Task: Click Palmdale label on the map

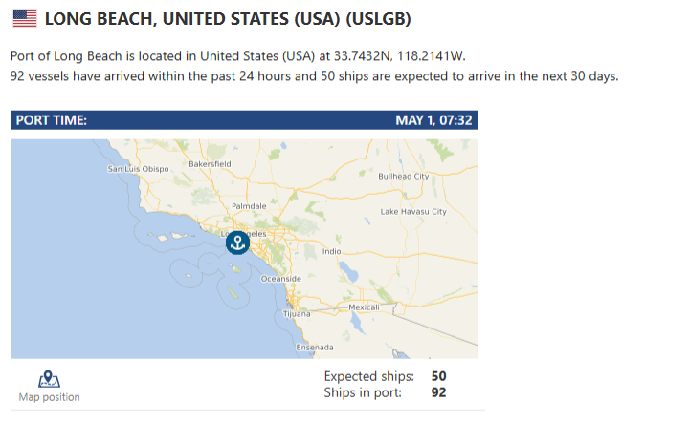Action: tap(249, 206)
